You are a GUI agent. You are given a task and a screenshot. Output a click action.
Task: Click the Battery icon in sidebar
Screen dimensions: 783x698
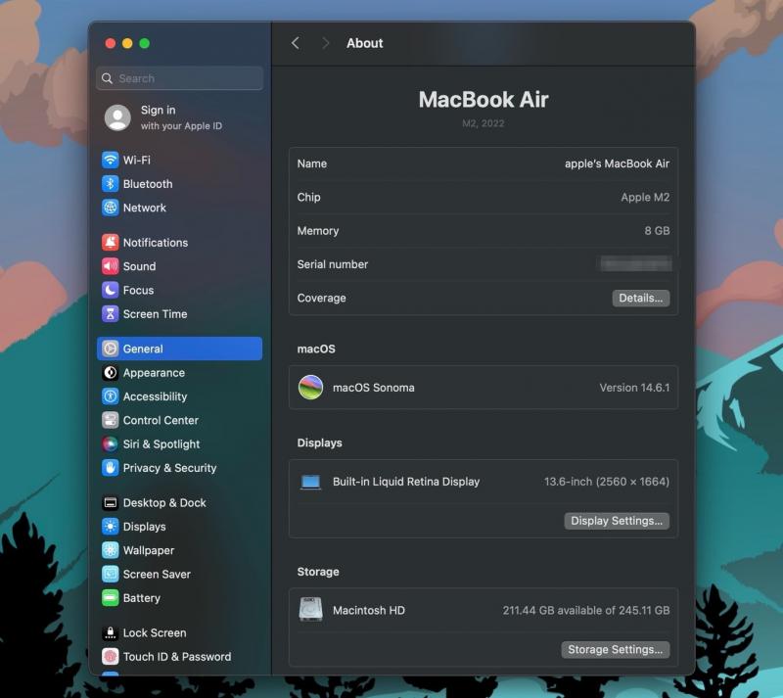(110, 598)
